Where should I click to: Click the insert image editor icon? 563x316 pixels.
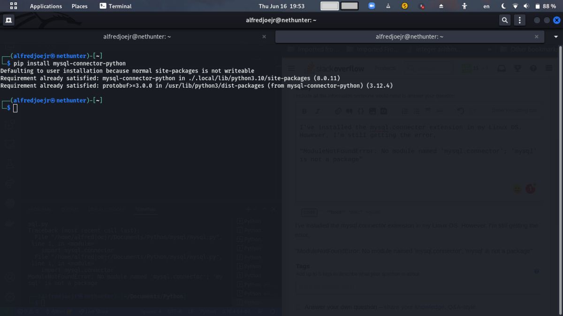pos(373,111)
